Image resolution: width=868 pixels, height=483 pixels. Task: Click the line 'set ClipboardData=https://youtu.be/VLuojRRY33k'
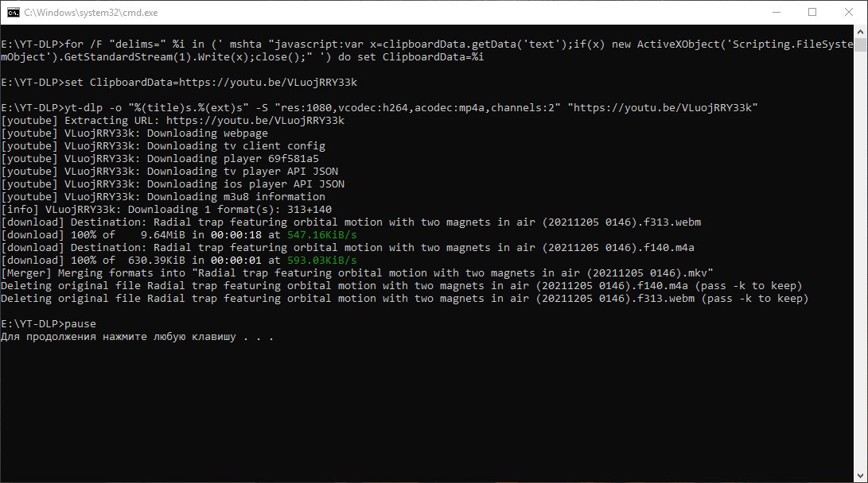tap(179, 83)
